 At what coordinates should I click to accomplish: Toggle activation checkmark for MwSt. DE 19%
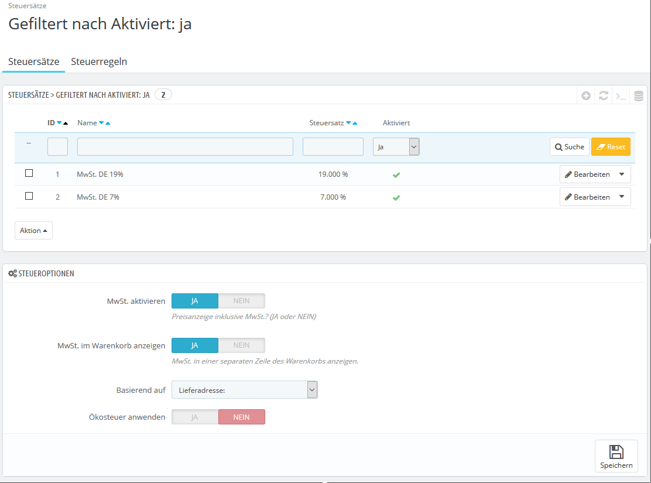[x=396, y=175]
